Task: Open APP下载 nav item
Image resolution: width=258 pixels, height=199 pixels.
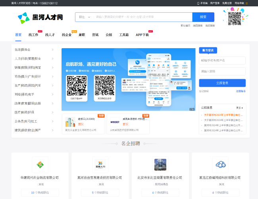Action: 142,35
